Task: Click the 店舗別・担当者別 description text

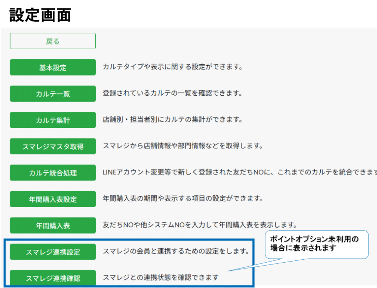Action: (x=172, y=120)
